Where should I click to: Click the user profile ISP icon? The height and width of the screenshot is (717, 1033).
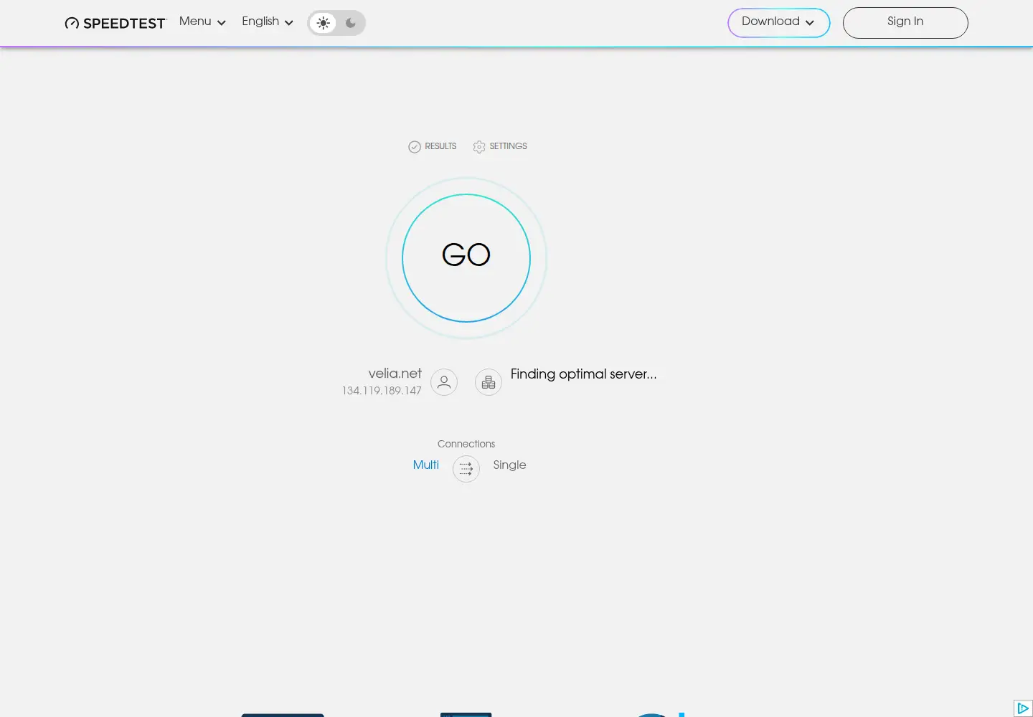[x=444, y=382]
